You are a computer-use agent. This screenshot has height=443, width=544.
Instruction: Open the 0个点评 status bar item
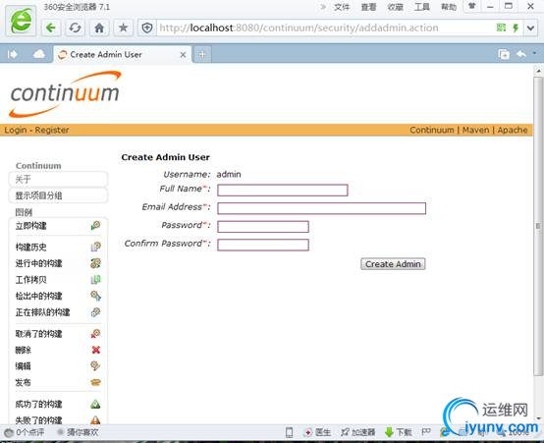tap(25, 432)
